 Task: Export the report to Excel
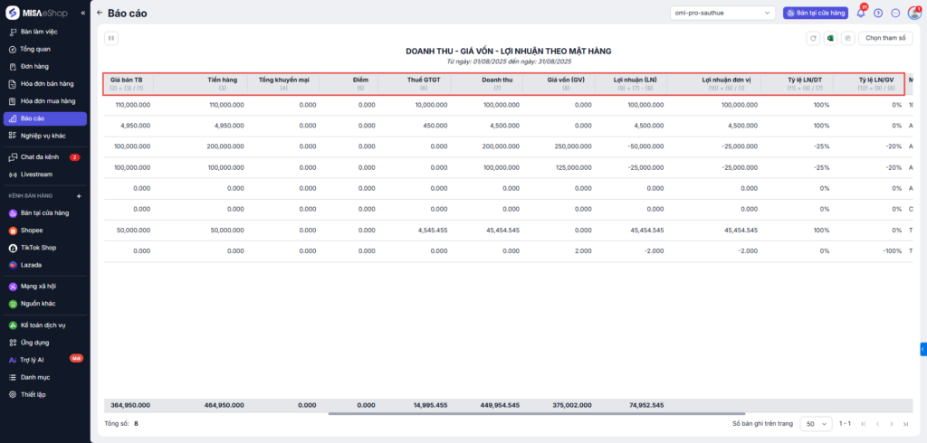coord(830,38)
